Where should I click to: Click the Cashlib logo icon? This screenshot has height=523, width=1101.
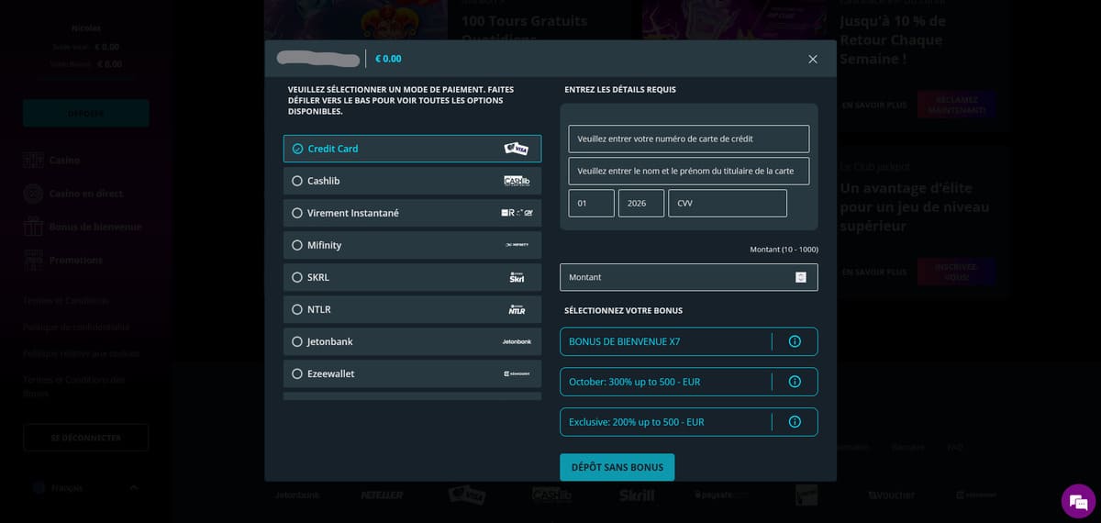click(517, 181)
